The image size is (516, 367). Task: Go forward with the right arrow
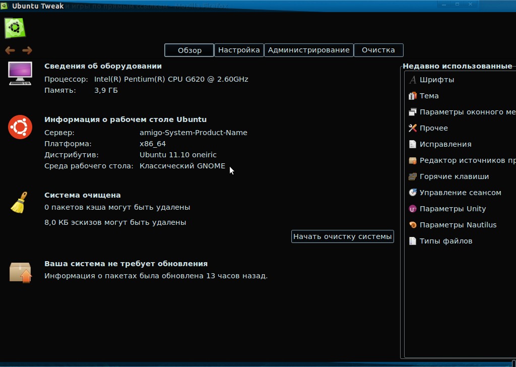point(27,50)
